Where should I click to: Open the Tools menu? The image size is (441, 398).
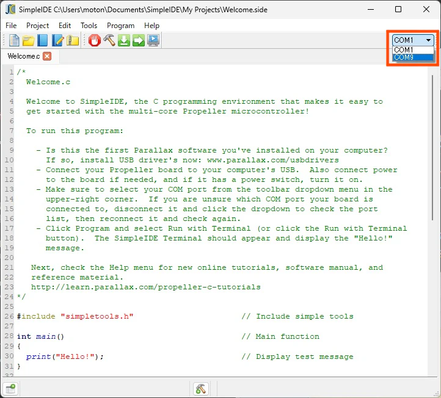coord(89,26)
